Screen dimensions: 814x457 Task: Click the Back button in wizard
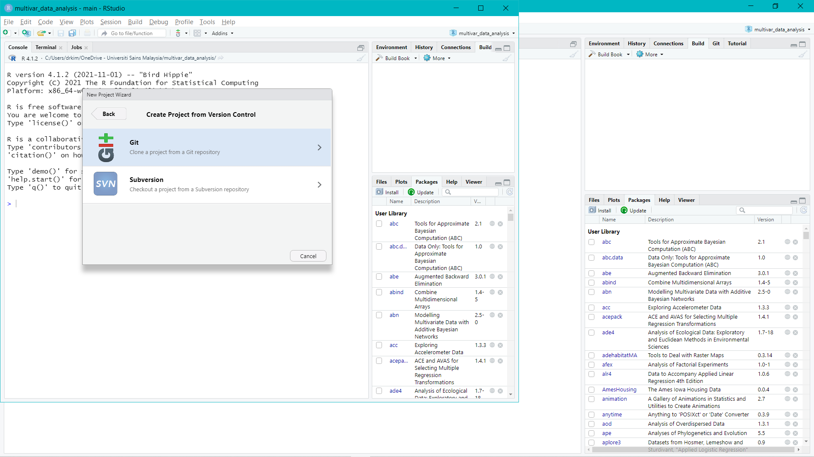pyautogui.click(x=109, y=114)
